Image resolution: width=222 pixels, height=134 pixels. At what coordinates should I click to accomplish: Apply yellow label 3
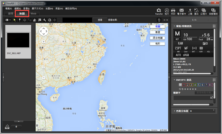(191, 85)
